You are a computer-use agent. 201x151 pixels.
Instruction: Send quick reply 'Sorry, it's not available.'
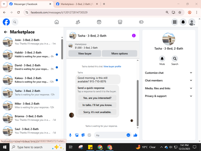(x=97, y=112)
